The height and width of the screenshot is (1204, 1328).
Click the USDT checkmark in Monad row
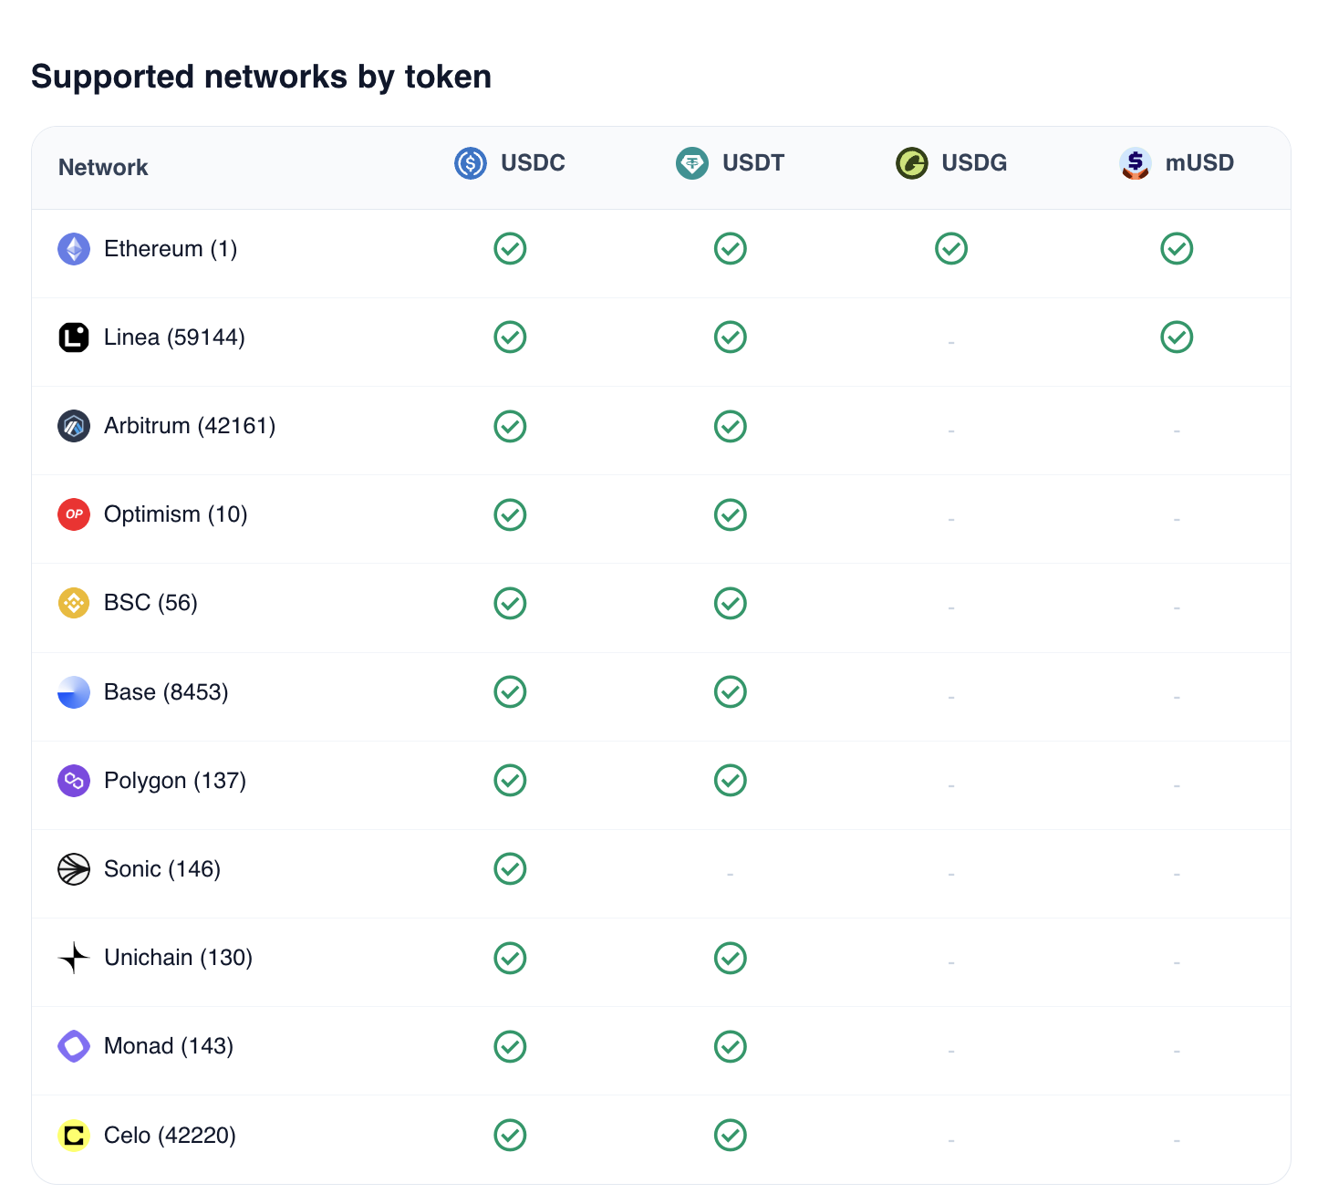coord(731,1046)
